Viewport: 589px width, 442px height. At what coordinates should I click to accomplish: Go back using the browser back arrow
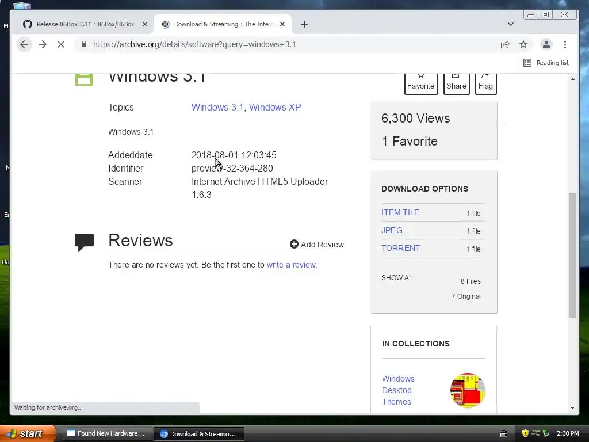pos(24,44)
